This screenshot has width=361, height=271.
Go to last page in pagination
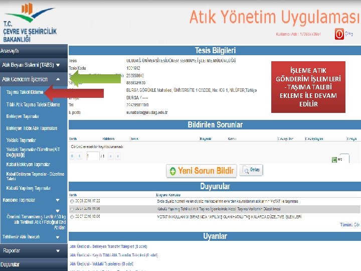118,156
